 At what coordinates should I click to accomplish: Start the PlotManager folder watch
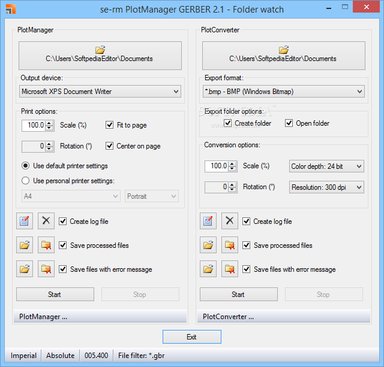[55, 294]
